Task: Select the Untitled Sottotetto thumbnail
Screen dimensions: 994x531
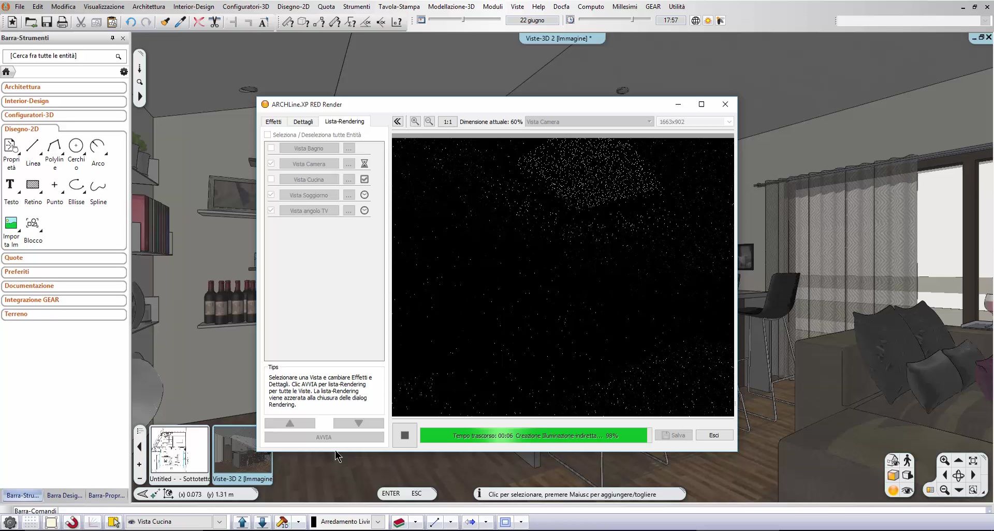Action: click(180, 454)
